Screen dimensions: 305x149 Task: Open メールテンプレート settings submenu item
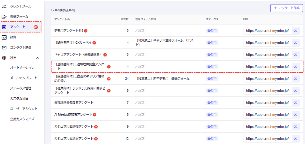coord(24,78)
